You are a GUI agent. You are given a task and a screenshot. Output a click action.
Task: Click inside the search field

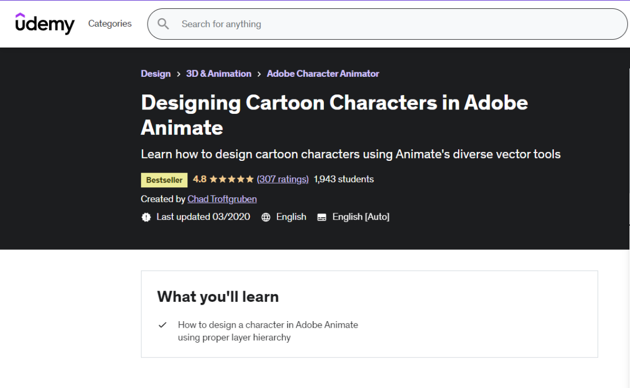click(332, 24)
